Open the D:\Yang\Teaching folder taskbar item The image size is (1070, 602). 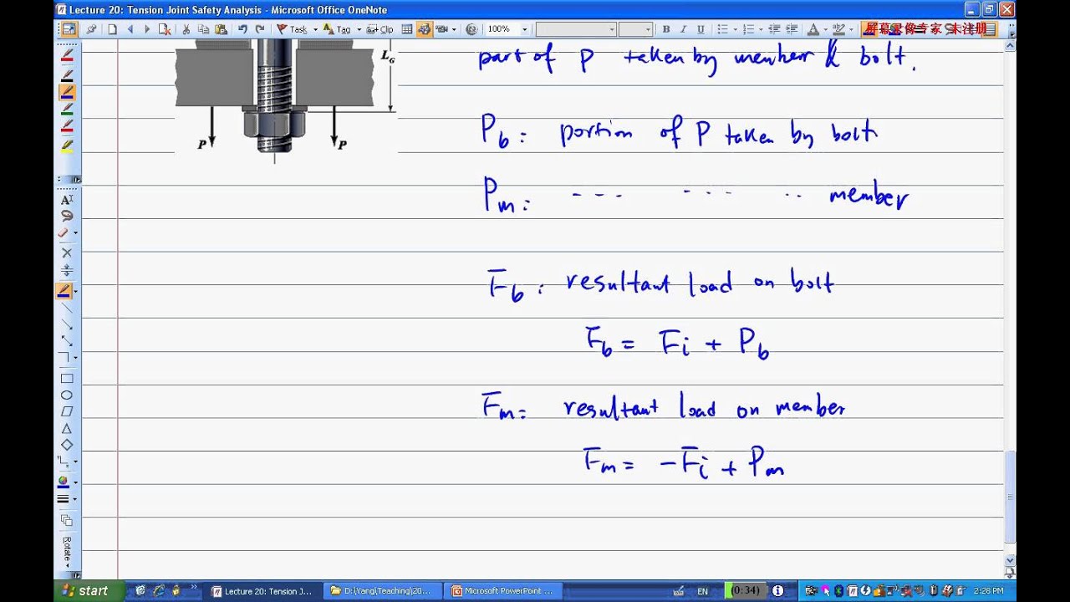coord(384,591)
